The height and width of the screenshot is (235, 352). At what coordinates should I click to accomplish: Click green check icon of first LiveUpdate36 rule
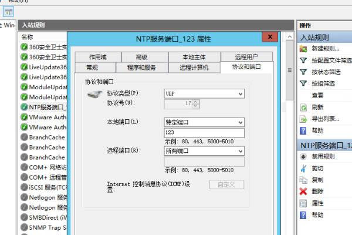click(24, 67)
